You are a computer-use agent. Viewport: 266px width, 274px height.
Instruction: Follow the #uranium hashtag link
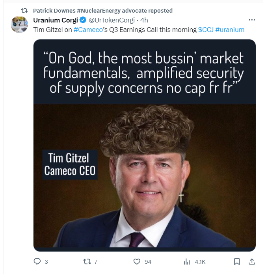[230, 30]
